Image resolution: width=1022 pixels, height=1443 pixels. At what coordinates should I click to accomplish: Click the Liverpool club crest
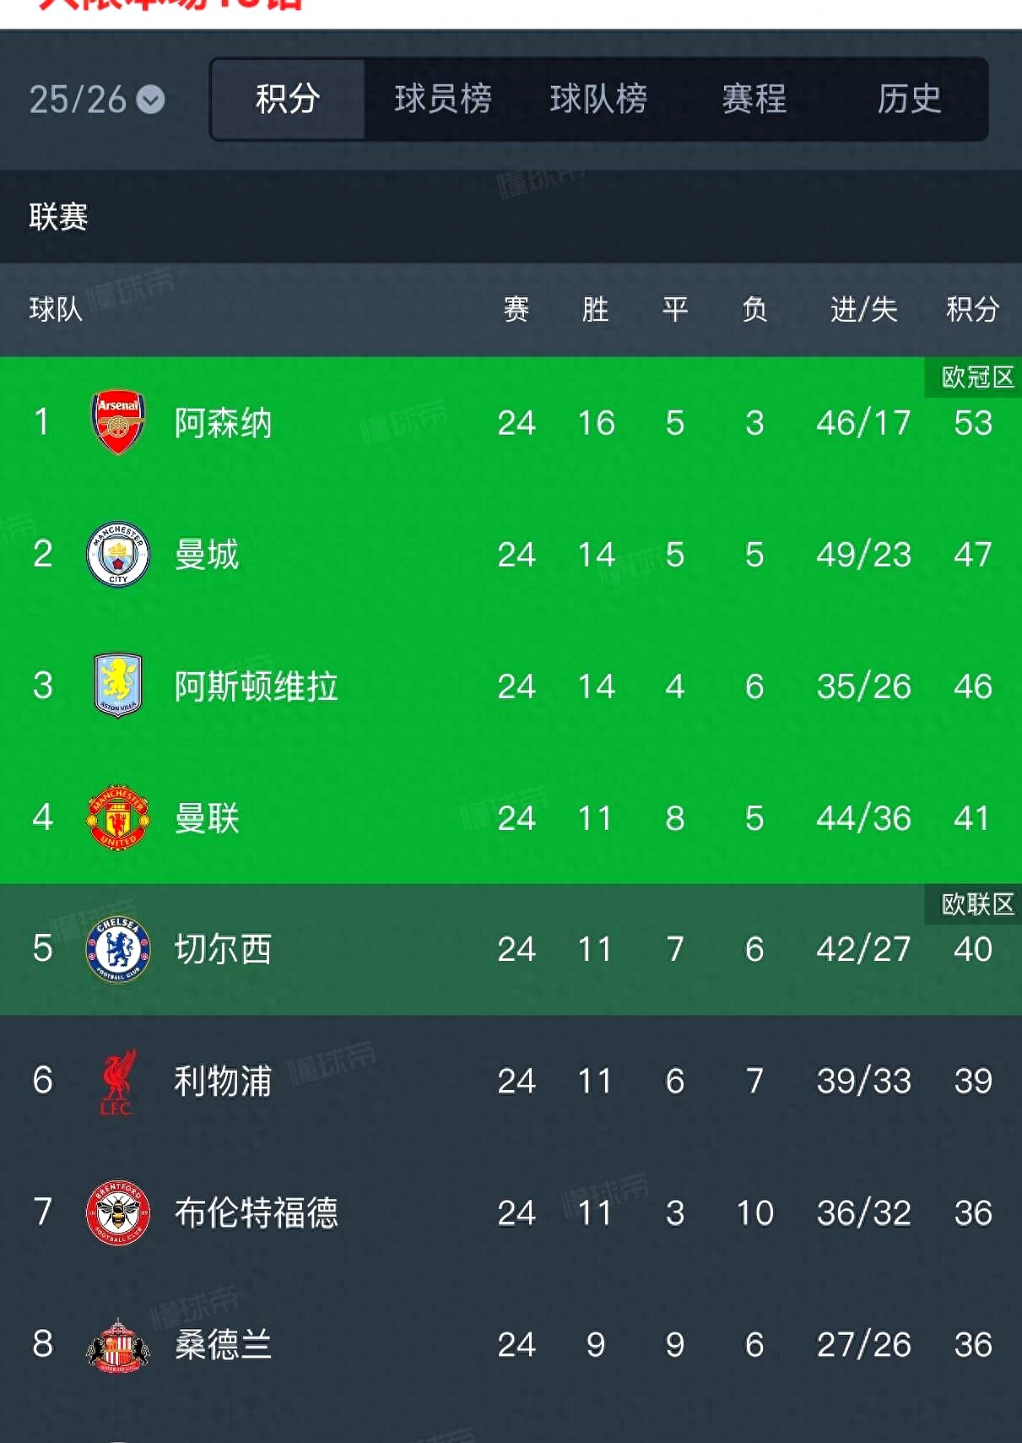point(118,1081)
